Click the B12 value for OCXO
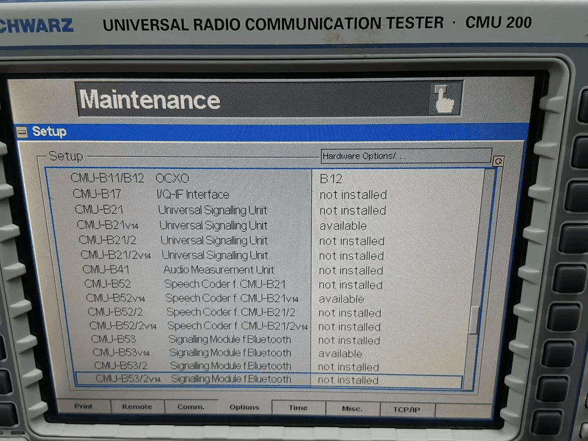 pos(331,178)
